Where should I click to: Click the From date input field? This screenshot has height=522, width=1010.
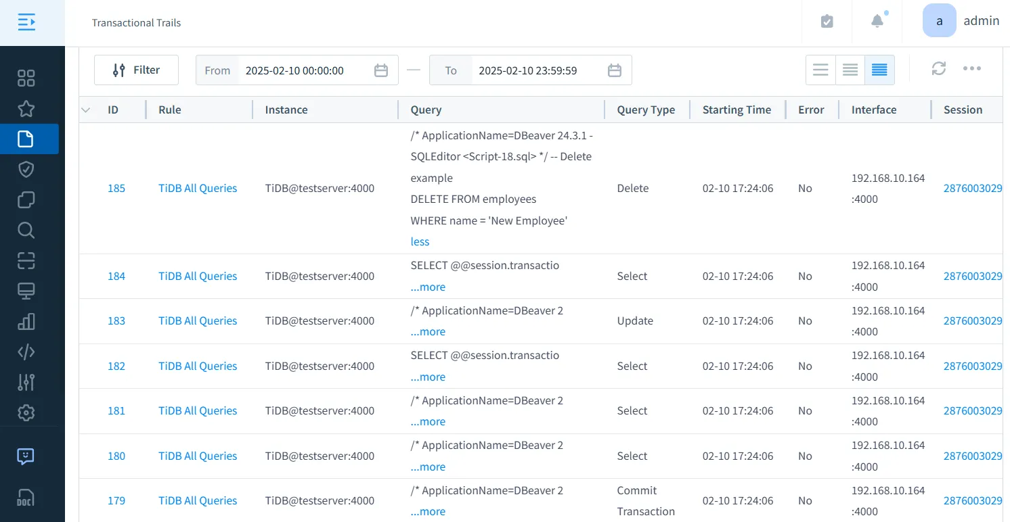(305, 70)
